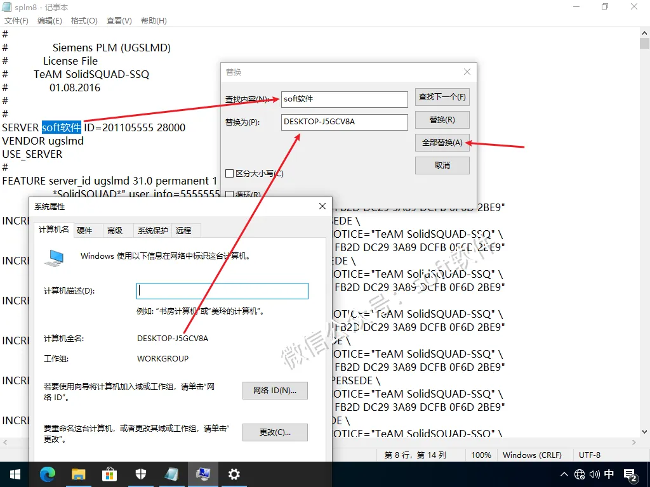Launch Microsoft Edge from the taskbar
650x487 pixels.
[x=47, y=474]
